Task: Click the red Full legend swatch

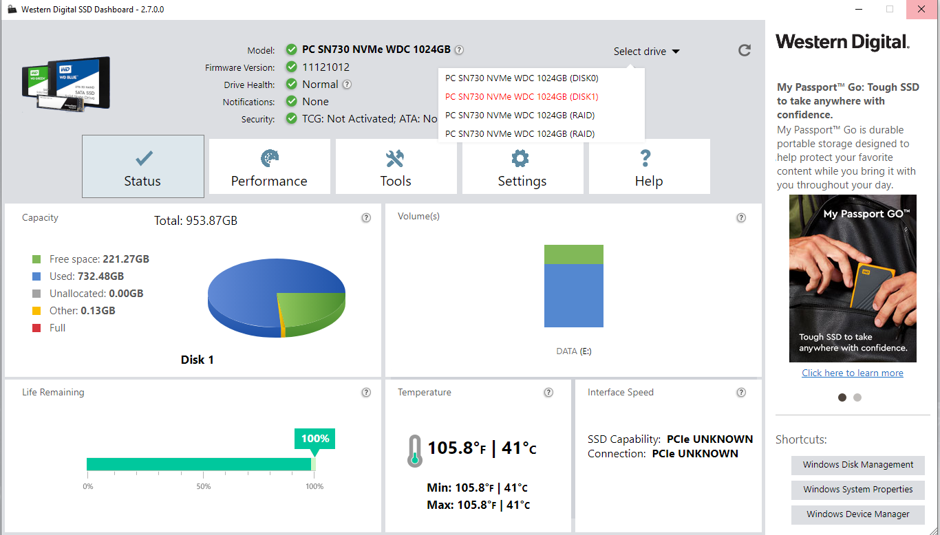Action: click(36, 328)
